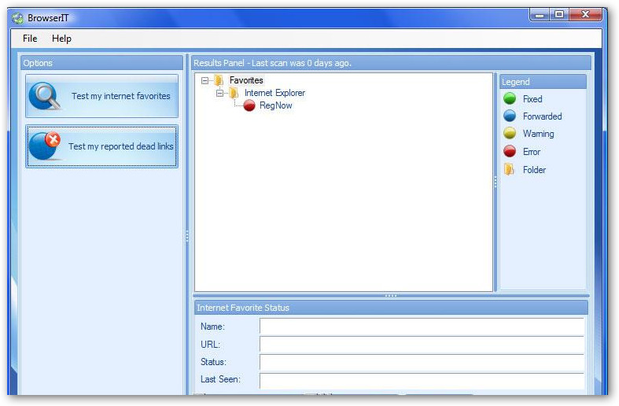Maximize the BrowserIT window
The width and height of the screenshot is (619, 406).
[559, 15]
